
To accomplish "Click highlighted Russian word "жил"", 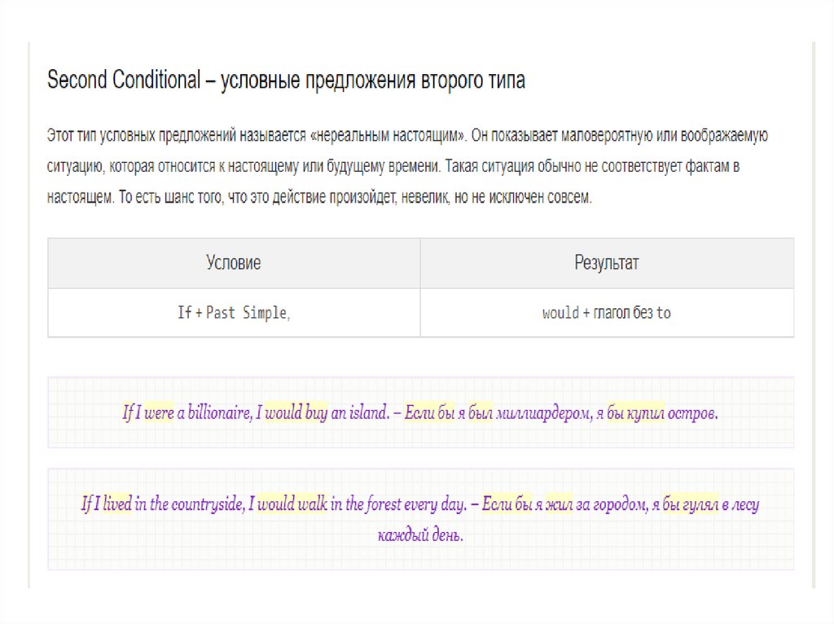I will coord(559,504).
